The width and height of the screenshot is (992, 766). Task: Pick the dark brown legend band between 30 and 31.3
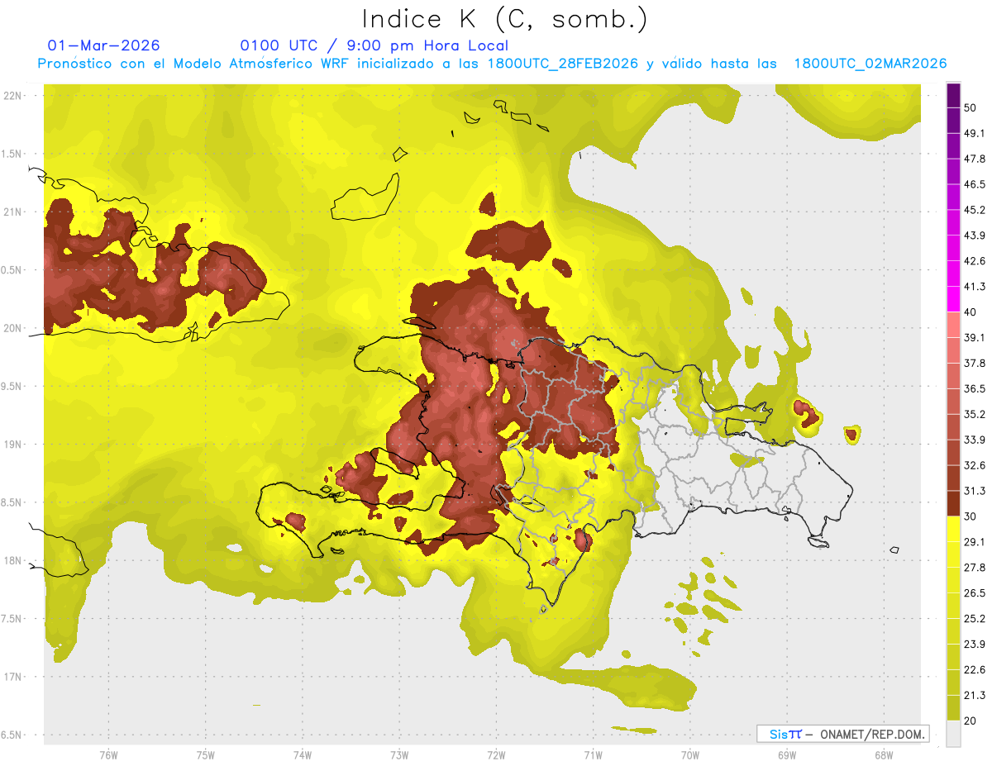click(x=953, y=503)
